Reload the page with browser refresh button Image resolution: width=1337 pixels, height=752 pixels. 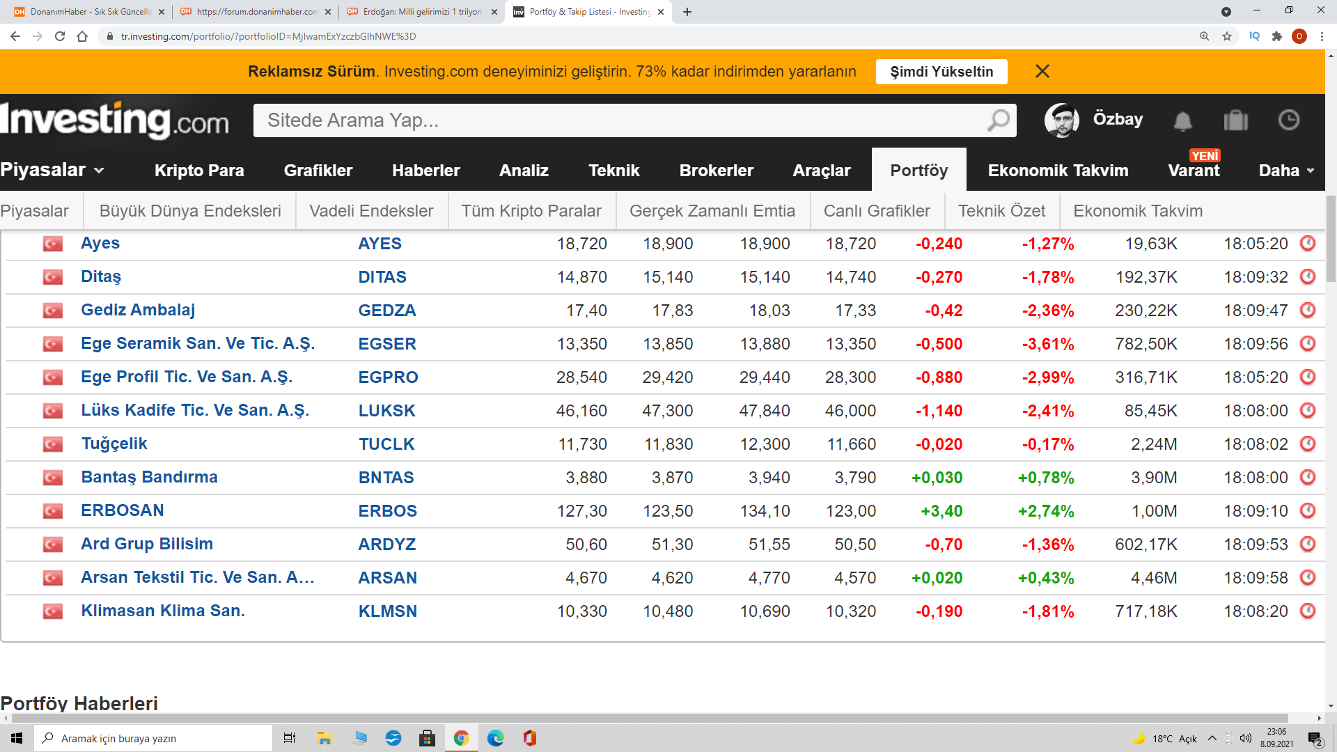(x=60, y=36)
